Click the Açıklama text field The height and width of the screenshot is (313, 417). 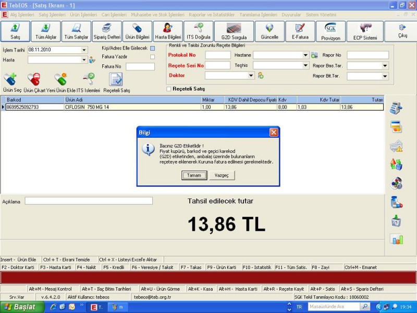(89, 201)
